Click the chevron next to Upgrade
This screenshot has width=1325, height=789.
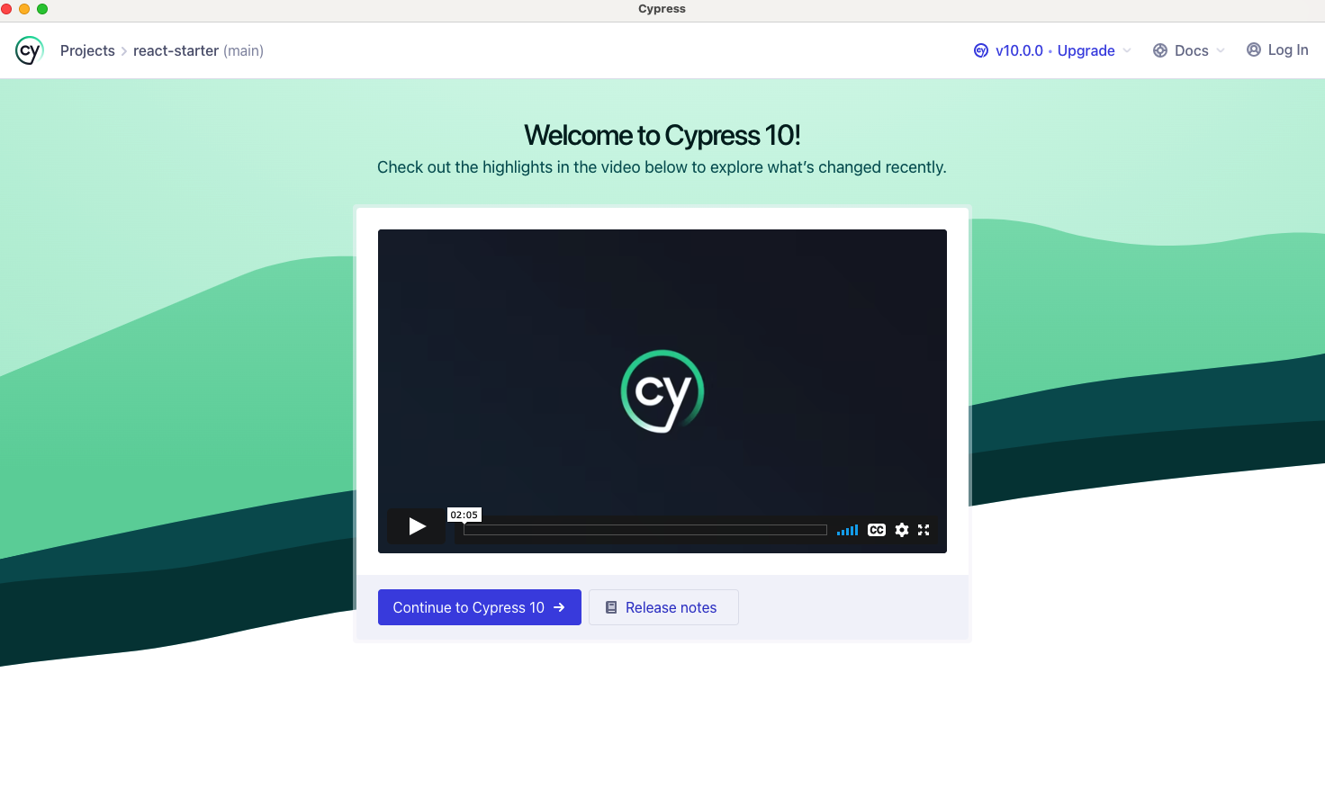1127,50
